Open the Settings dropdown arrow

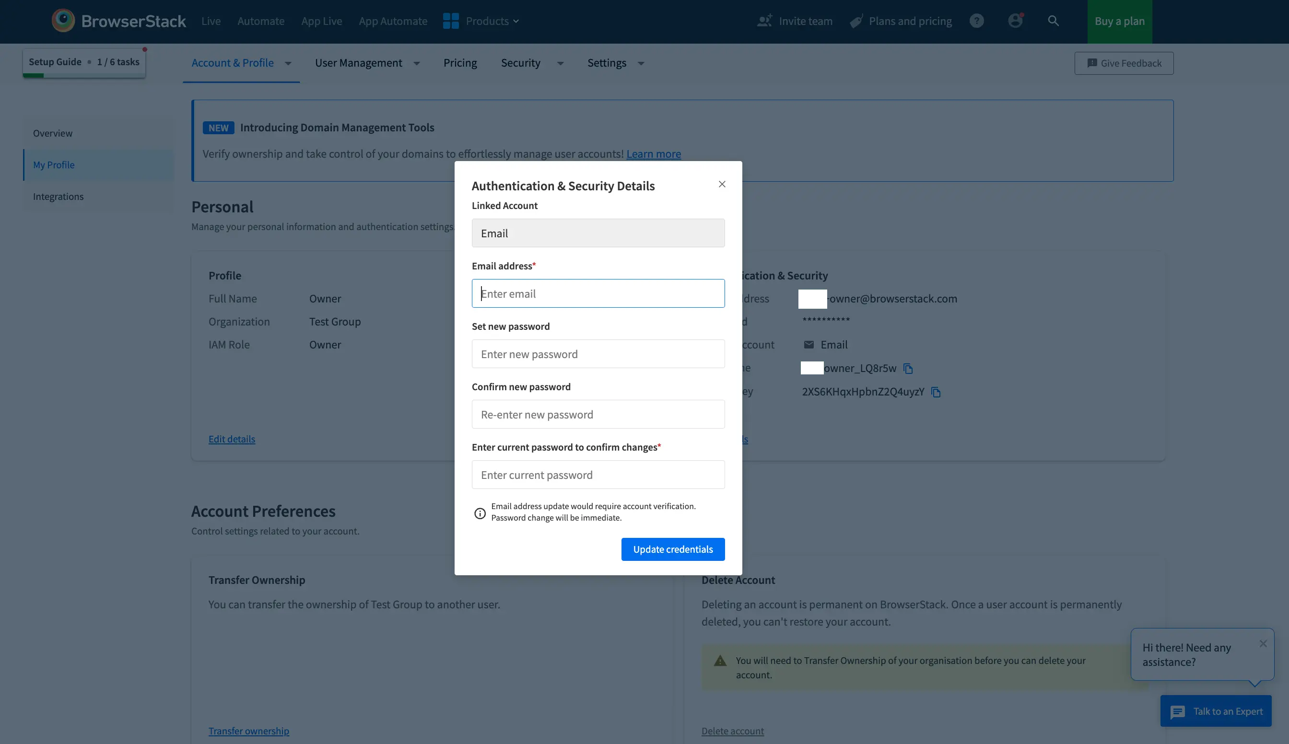pos(641,63)
